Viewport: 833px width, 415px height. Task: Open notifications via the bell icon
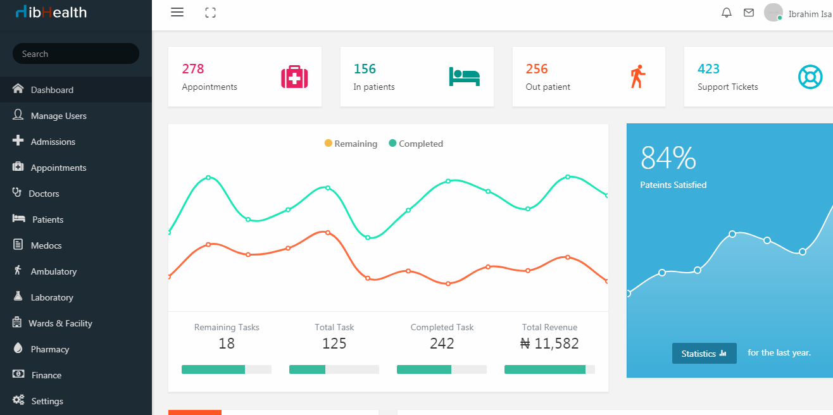point(726,12)
